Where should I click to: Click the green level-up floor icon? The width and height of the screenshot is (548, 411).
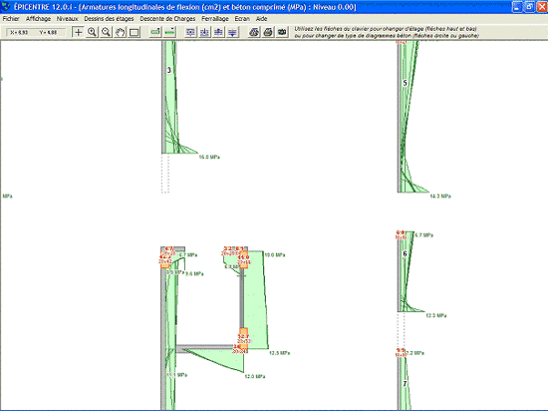(x=155, y=32)
